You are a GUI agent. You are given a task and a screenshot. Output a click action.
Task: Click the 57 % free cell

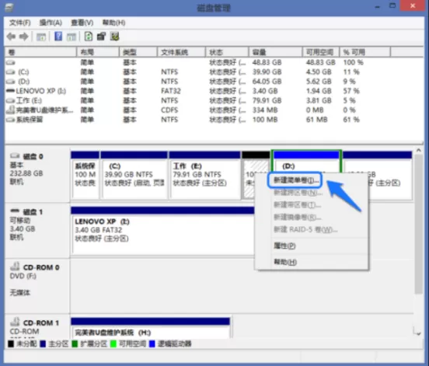[351, 91]
